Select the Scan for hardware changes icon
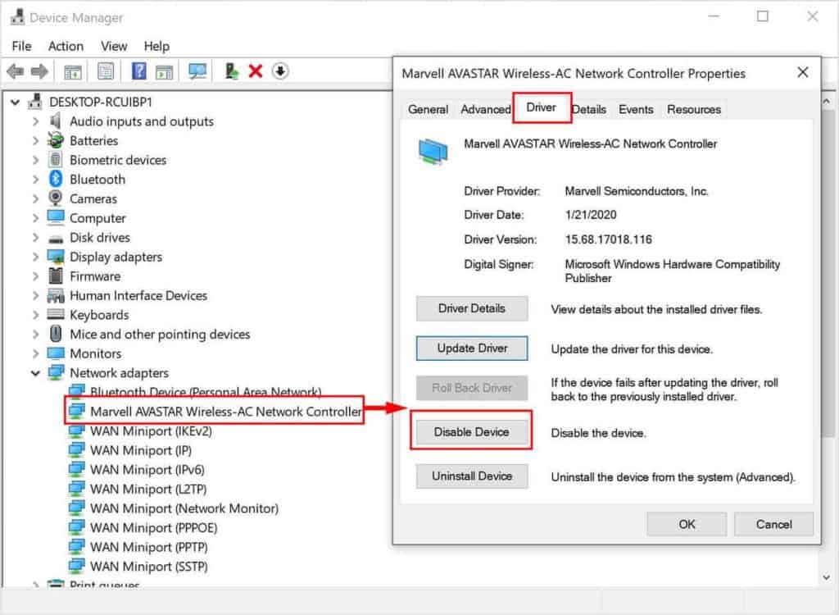The height and width of the screenshot is (615, 839). tap(197, 71)
